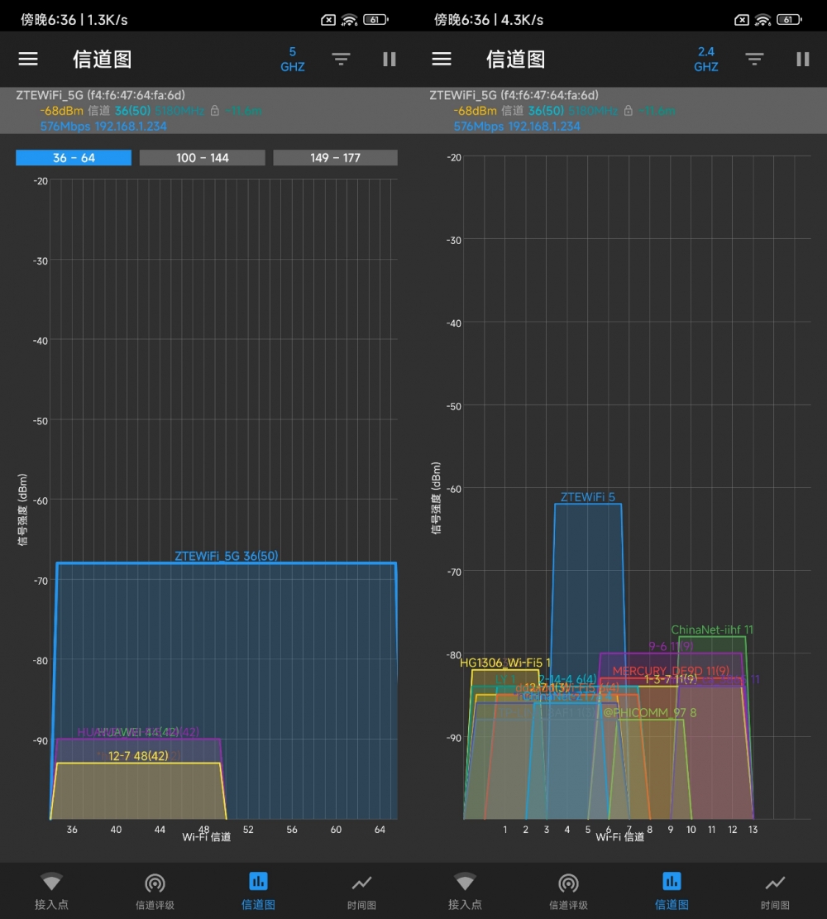Open 信道图 tab in right panel
The height and width of the screenshot is (919, 827).
point(672,891)
